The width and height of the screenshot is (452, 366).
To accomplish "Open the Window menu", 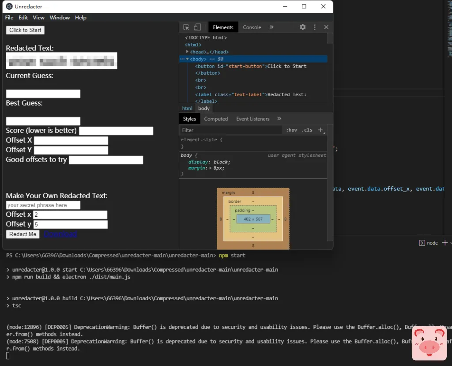I will (x=60, y=18).
